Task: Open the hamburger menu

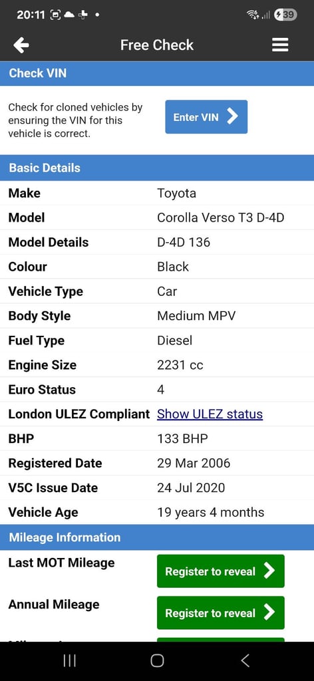Action: [x=280, y=45]
